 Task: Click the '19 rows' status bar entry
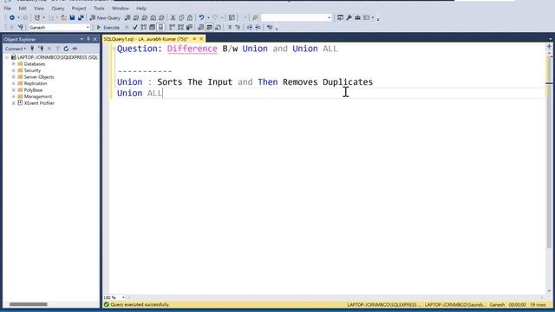click(538, 304)
